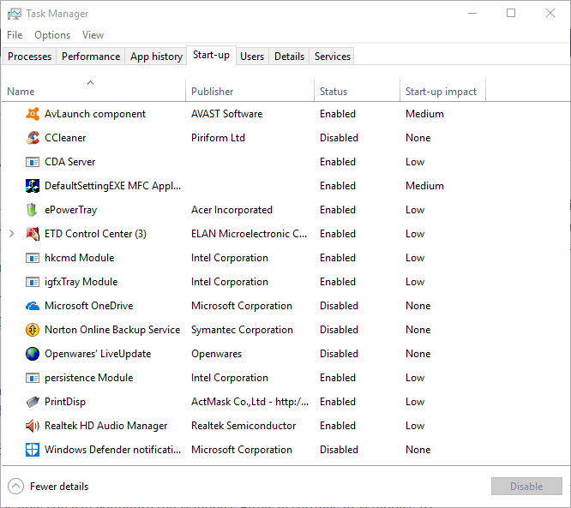
Task: Click the ActMask Co.,Ltd publisher cell
Action: point(249,402)
